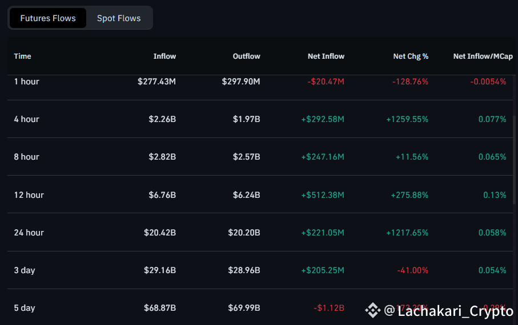Select the 1 hour row label
The image size is (518, 325).
click(27, 82)
